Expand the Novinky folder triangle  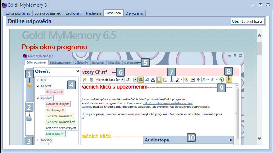pos(37,140)
